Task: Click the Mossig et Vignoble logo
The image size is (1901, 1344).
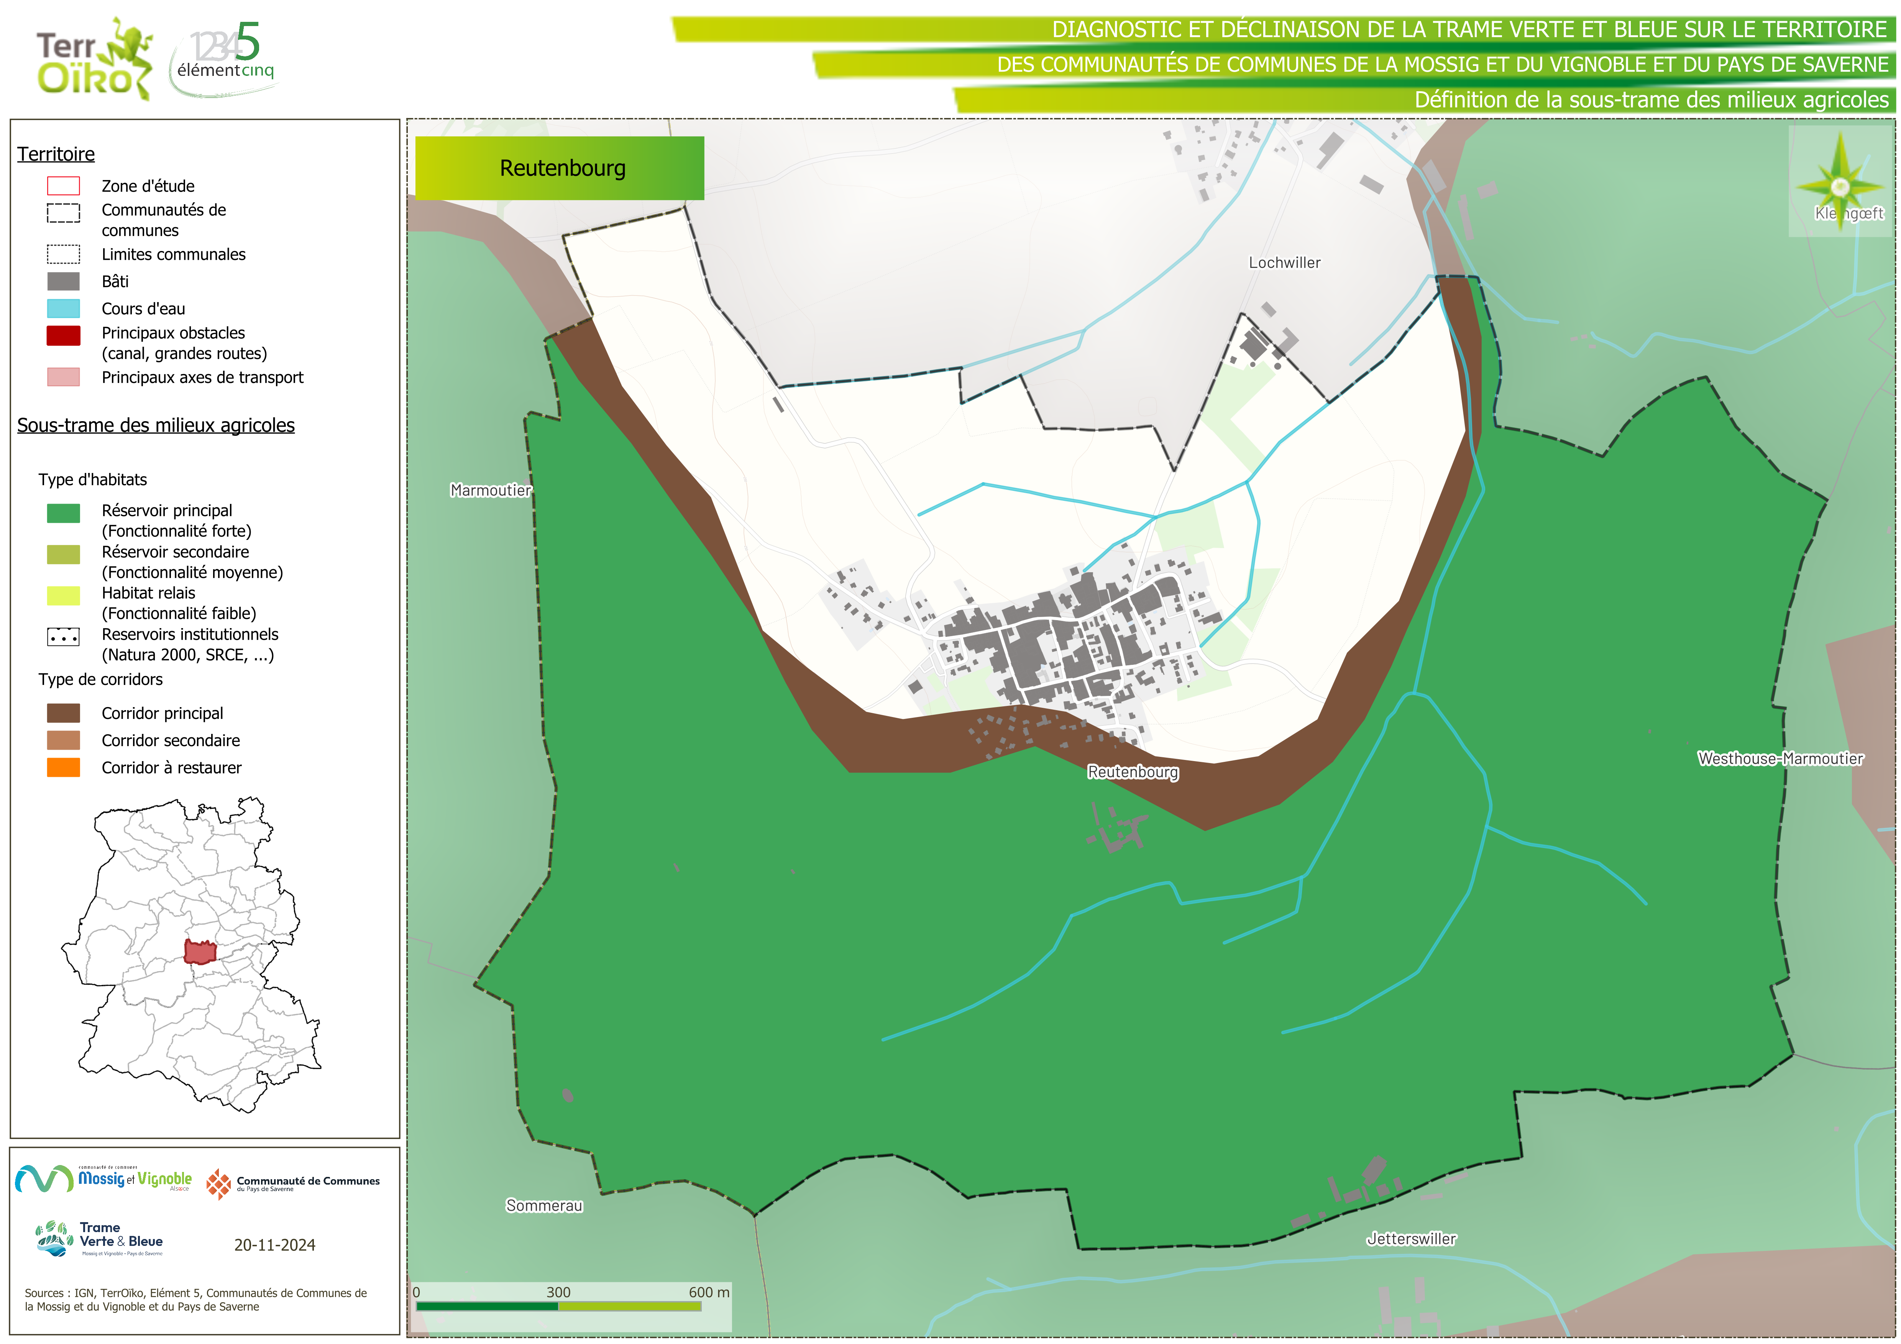Action: click(x=103, y=1178)
